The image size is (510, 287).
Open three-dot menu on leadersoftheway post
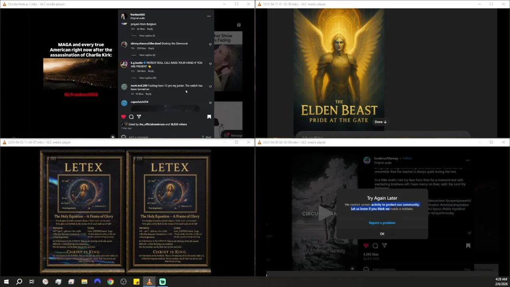467,160
